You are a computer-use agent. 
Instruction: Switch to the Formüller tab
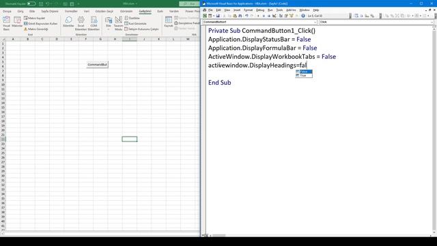(71, 11)
